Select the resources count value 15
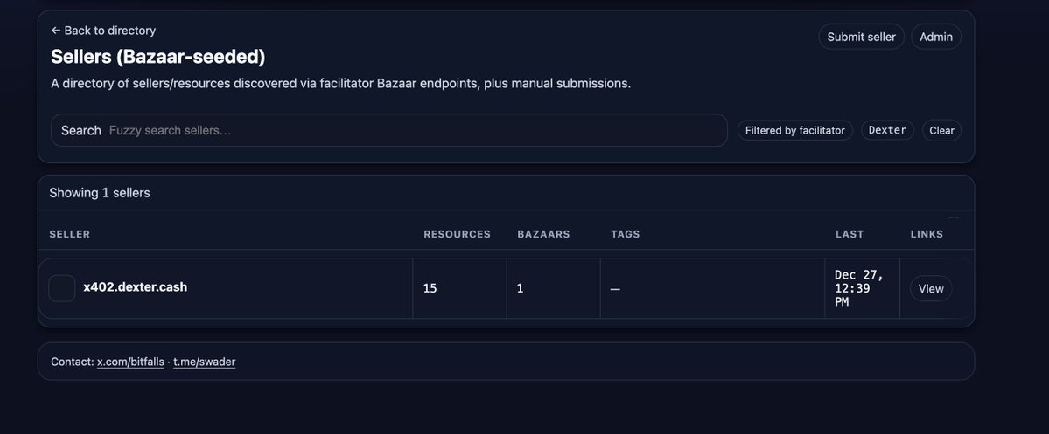 point(430,288)
